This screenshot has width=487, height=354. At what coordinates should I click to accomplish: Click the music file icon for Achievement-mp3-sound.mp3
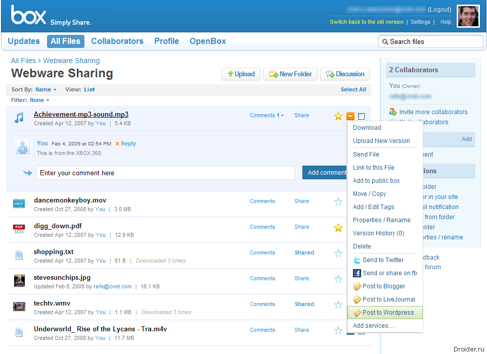coord(19,118)
